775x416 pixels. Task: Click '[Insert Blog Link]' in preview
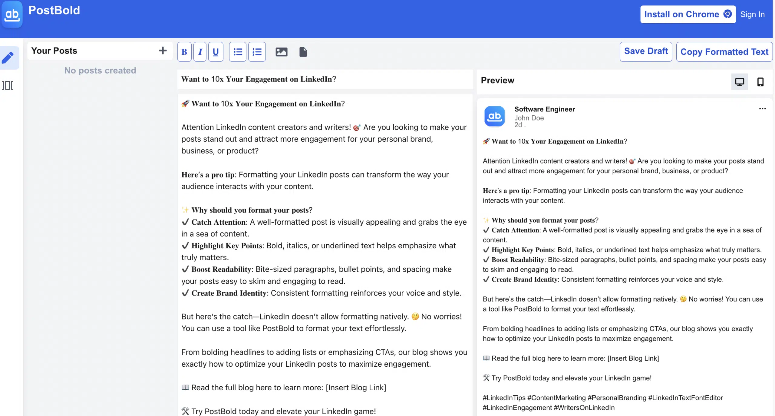point(633,358)
